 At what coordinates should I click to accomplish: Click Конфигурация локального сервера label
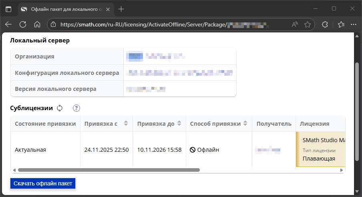click(67, 73)
